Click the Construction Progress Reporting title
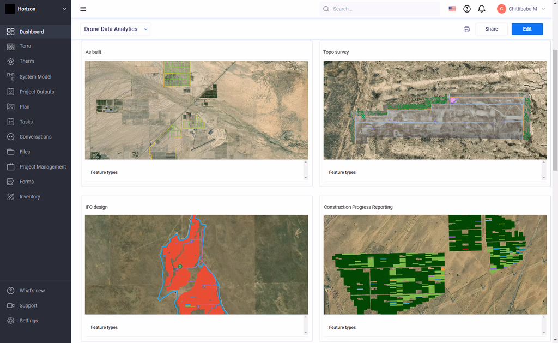This screenshot has height=343, width=558. pos(358,207)
